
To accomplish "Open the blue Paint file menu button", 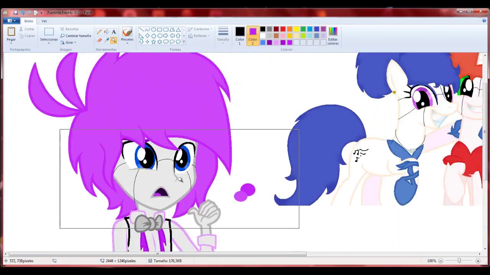I will (11, 21).
